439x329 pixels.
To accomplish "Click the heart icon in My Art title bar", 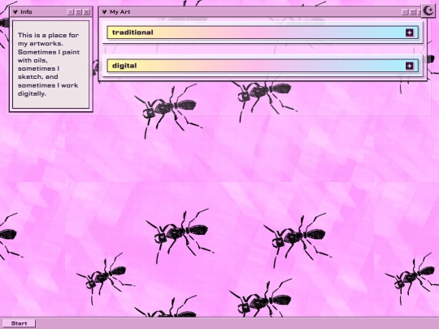I will click(x=104, y=12).
